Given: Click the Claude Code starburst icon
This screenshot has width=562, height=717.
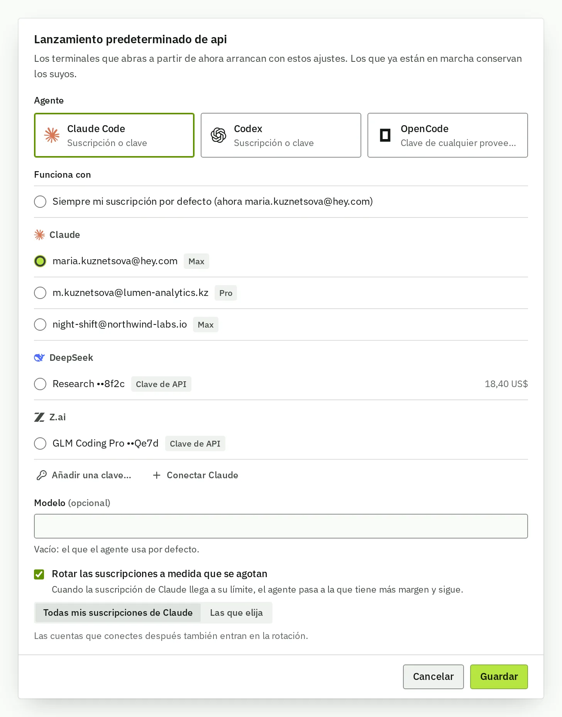Looking at the screenshot, I should point(52,135).
